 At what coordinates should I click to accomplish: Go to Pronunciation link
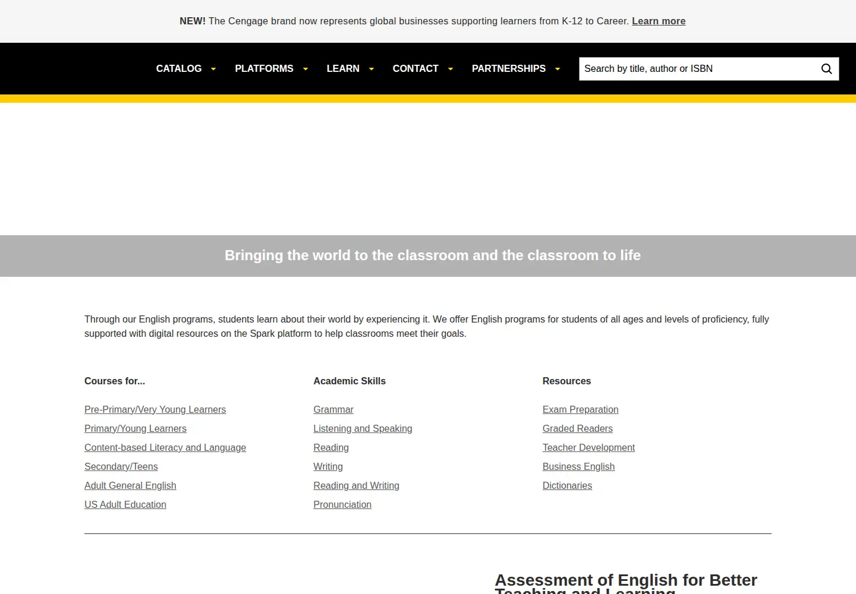[342, 505]
